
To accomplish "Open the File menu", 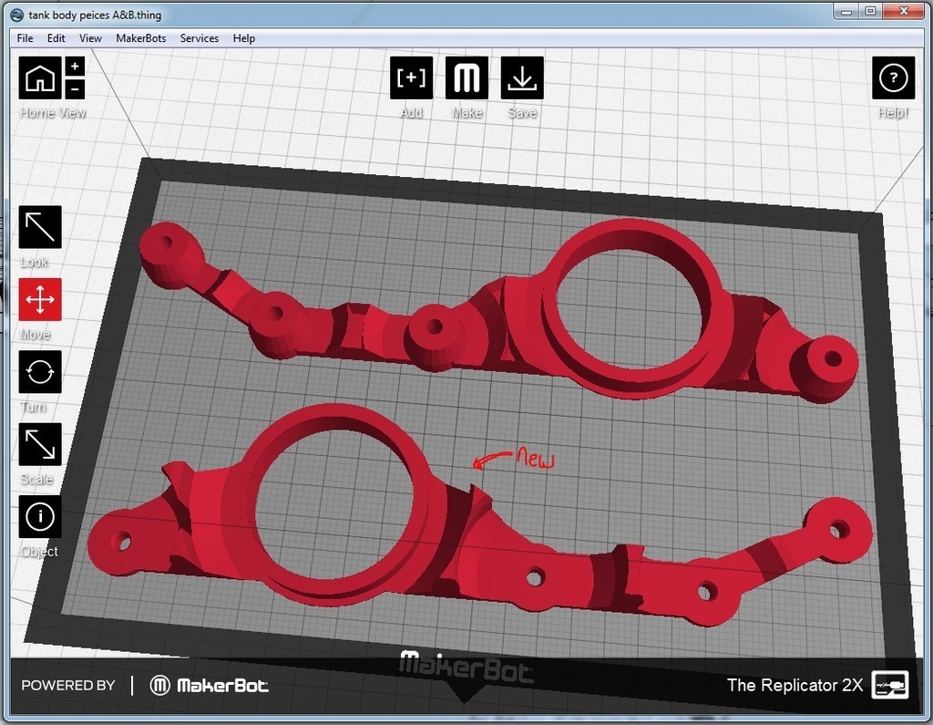I will click(x=26, y=38).
